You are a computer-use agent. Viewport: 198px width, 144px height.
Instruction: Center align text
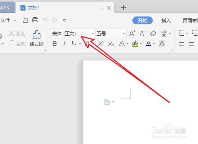point(191,44)
